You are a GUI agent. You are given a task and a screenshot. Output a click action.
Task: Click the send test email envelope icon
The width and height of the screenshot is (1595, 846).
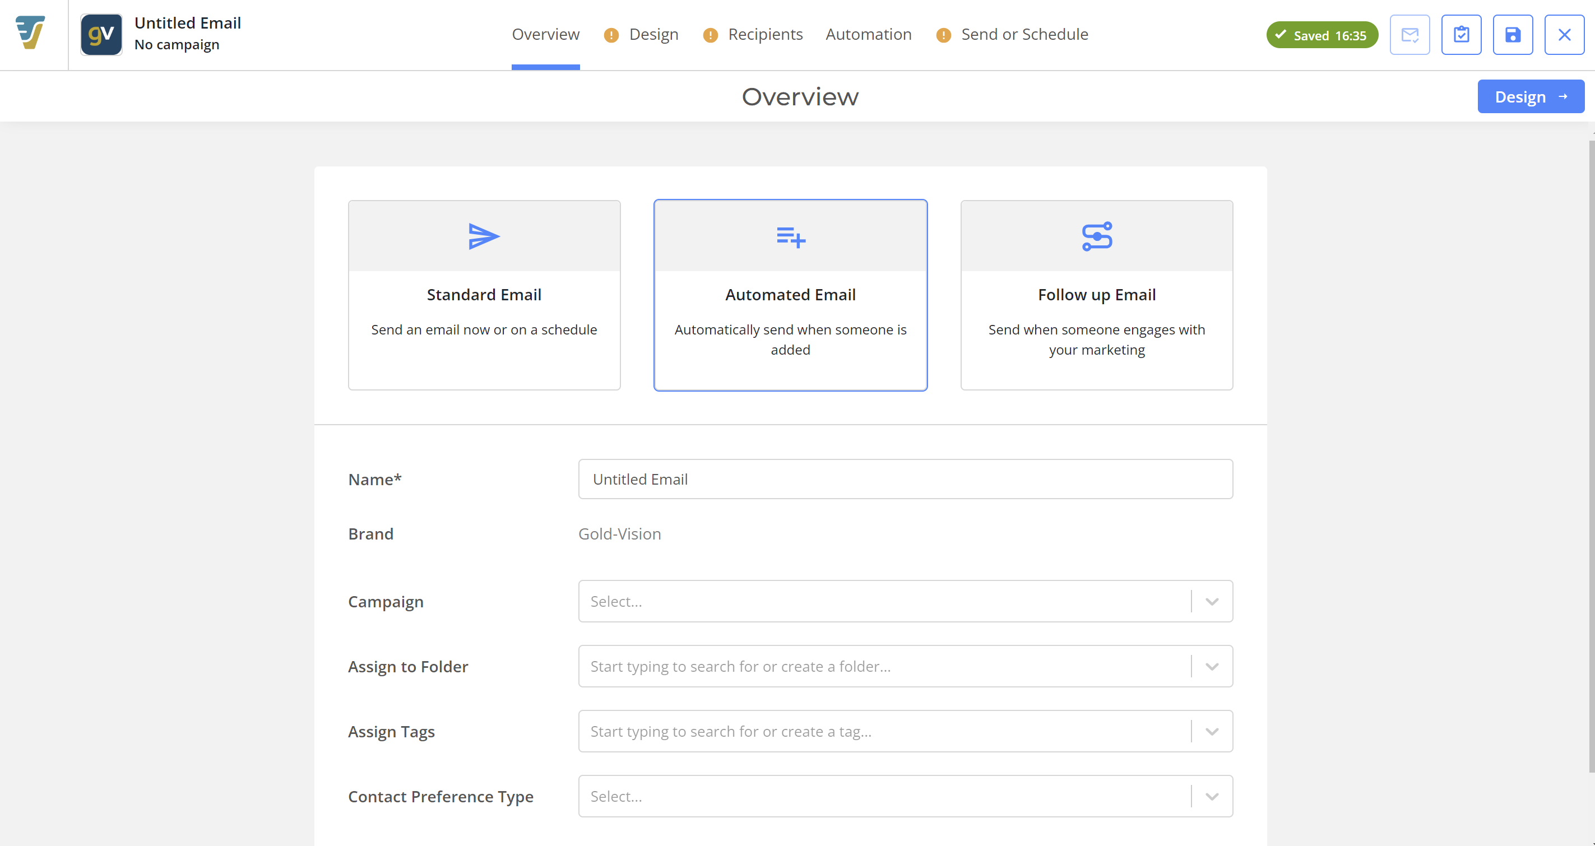(1409, 35)
